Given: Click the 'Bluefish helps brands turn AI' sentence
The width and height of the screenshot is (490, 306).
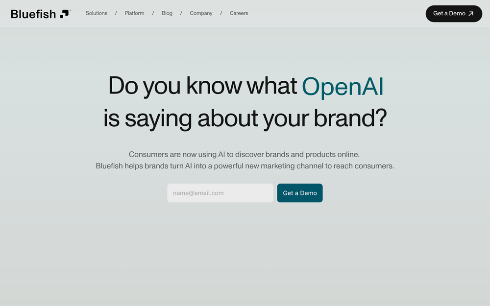Looking at the screenshot, I should (245, 166).
